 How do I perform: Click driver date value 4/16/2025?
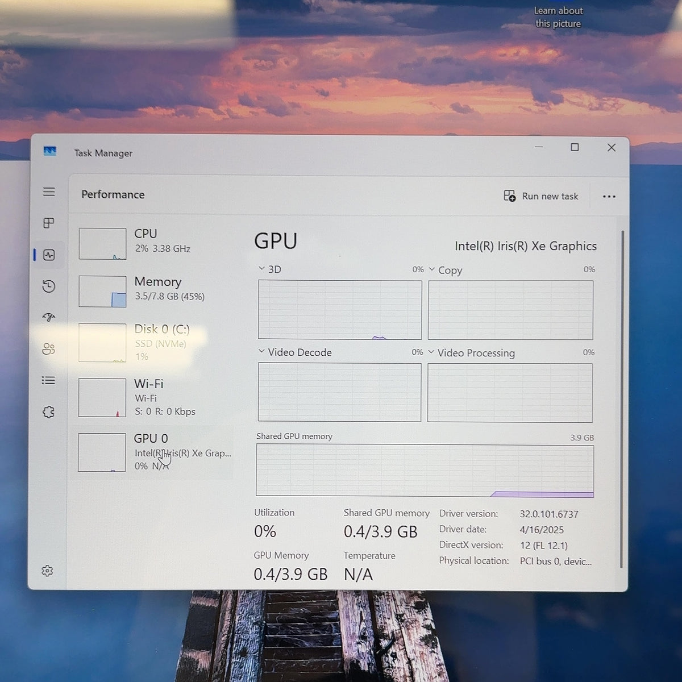(x=542, y=530)
